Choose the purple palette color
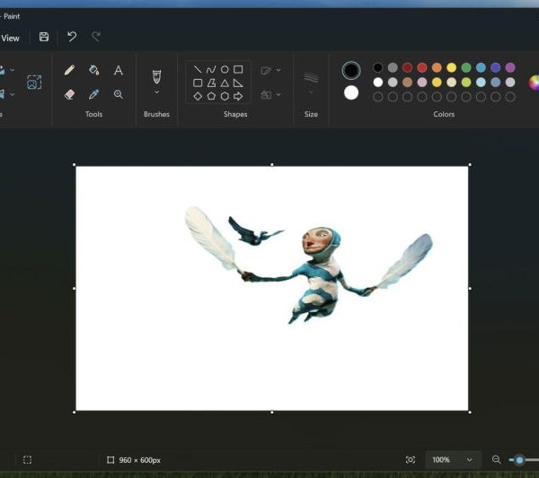Screen dimensions: 539x478 click(510, 67)
